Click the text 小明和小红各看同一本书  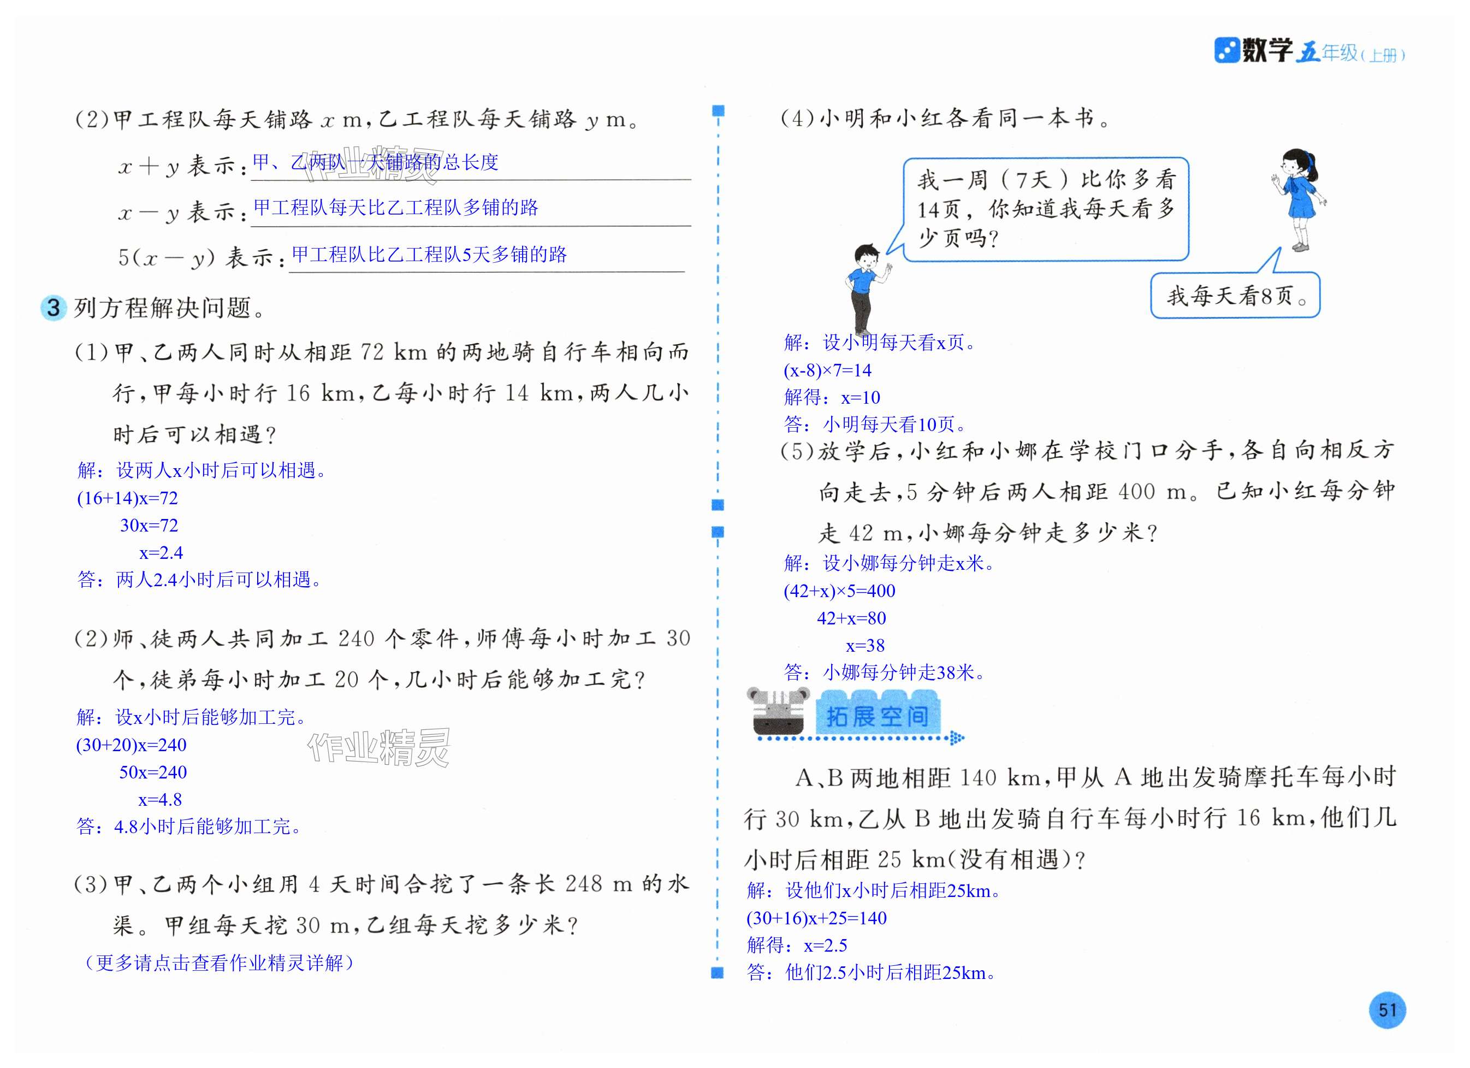965,118
